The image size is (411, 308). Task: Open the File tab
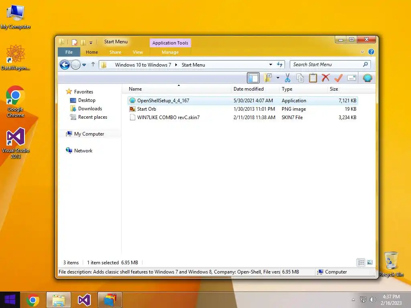pyautogui.click(x=69, y=52)
